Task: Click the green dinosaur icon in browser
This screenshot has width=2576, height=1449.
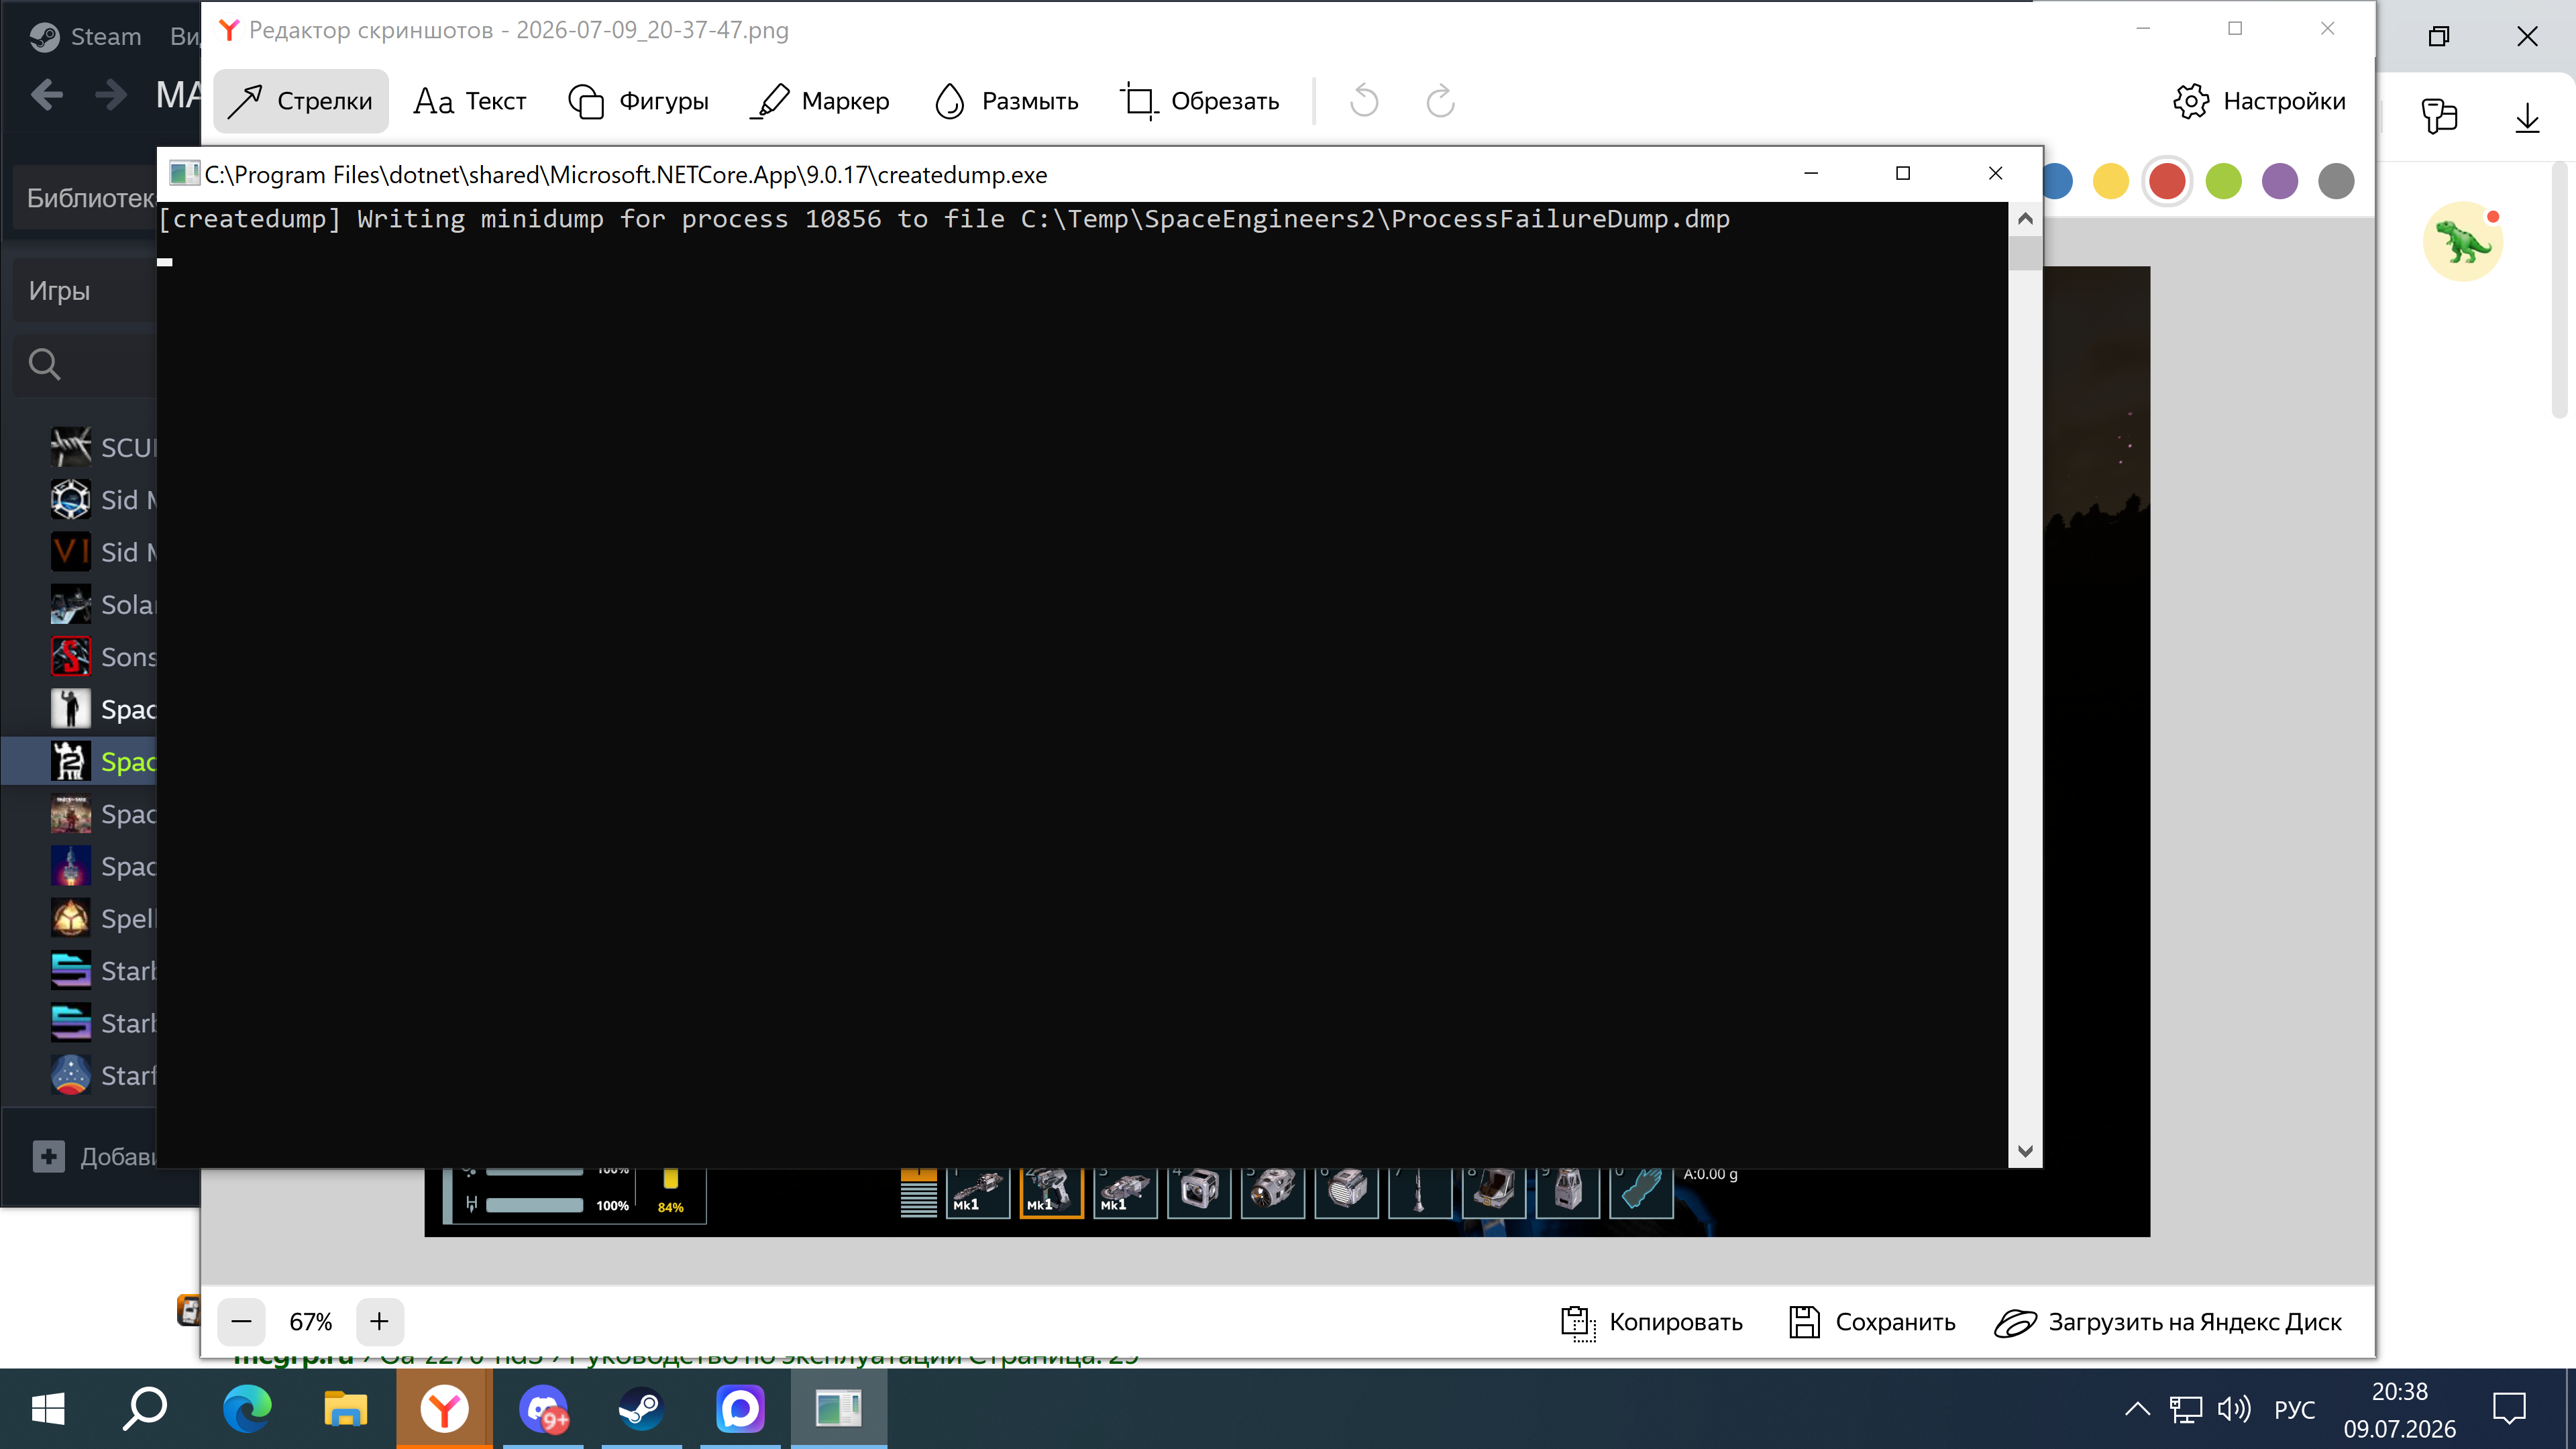Action: point(2462,241)
